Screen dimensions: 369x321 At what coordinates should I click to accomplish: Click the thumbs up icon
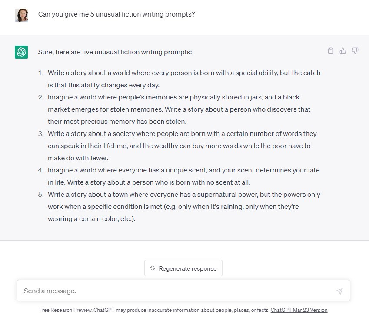coord(343,51)
